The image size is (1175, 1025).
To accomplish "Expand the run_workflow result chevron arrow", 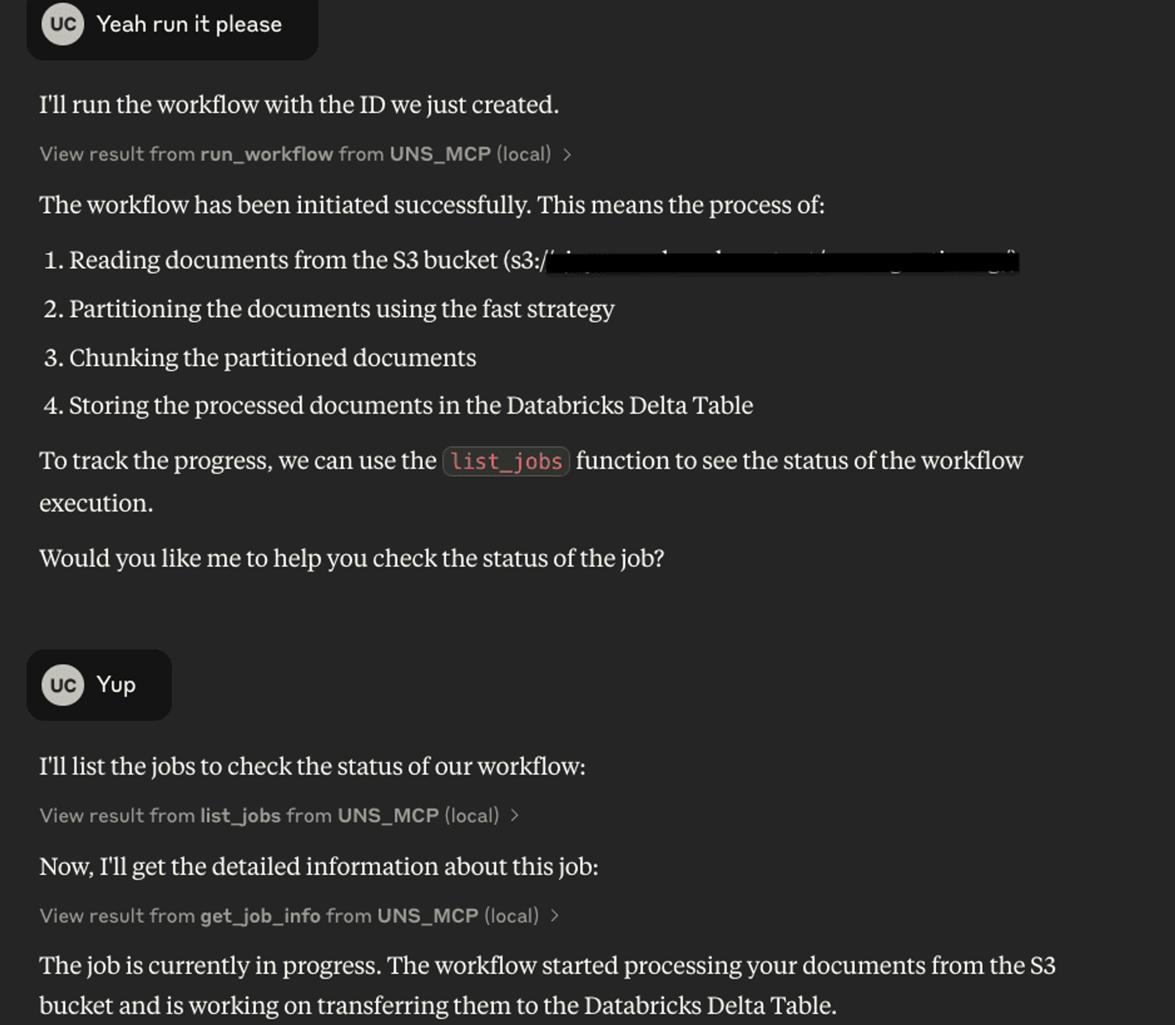I will click(567, 154).
